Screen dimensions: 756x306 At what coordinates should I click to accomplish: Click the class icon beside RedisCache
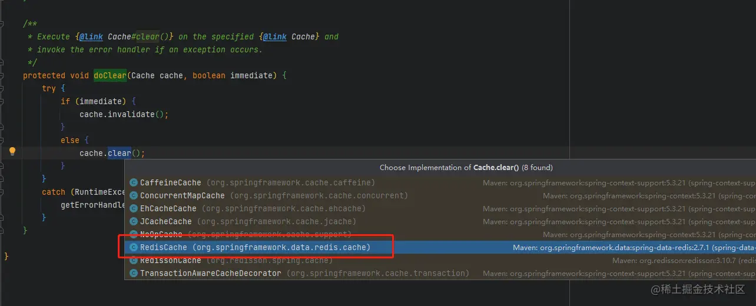[134, 248]
